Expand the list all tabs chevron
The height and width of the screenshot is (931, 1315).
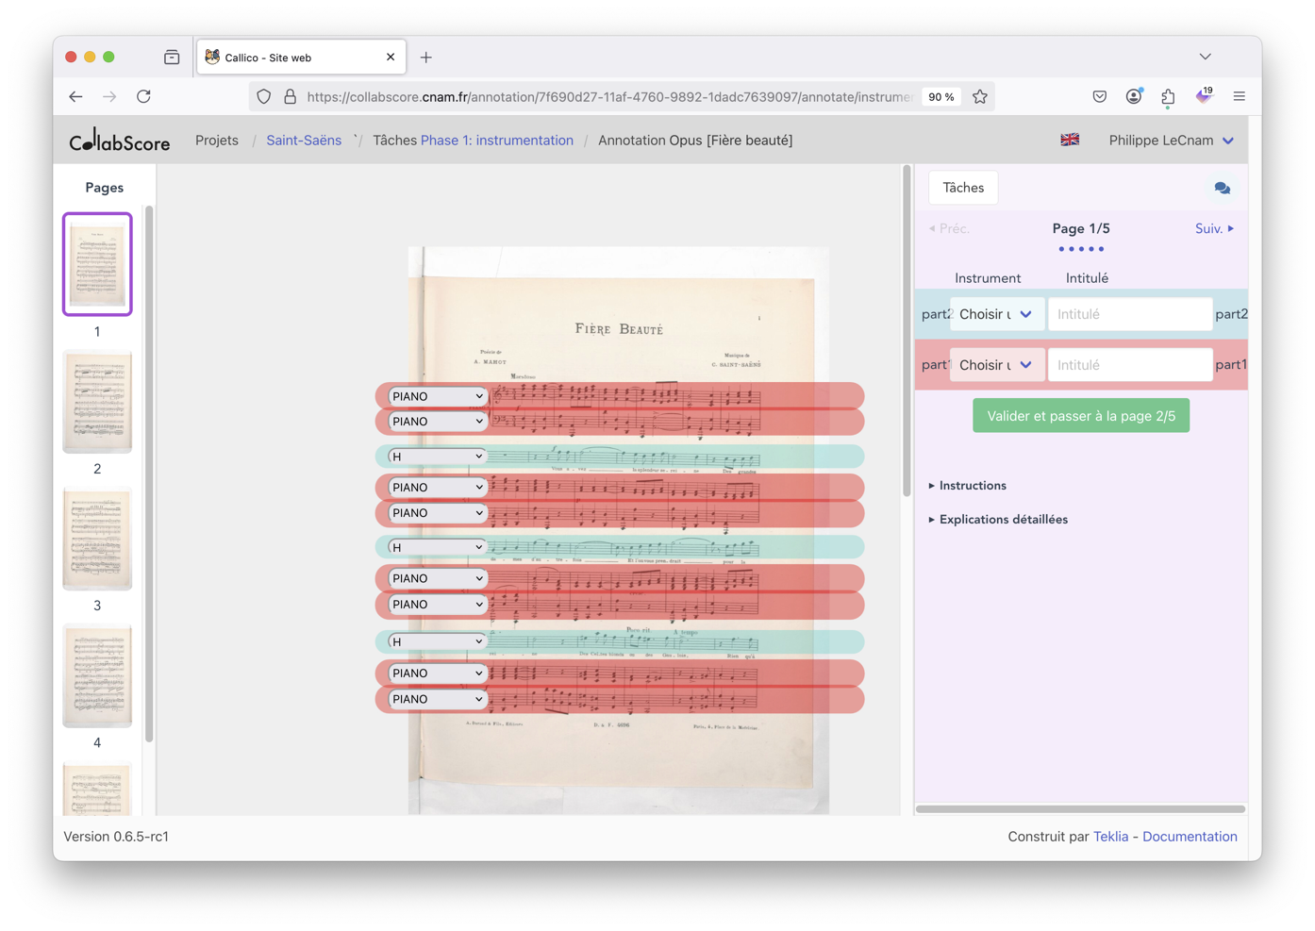point(1206,57)
